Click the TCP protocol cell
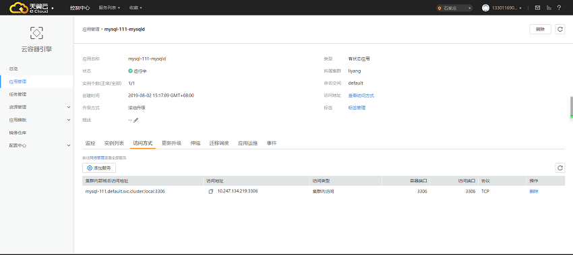Screen dimensions: 573x255 coord(485,191)
